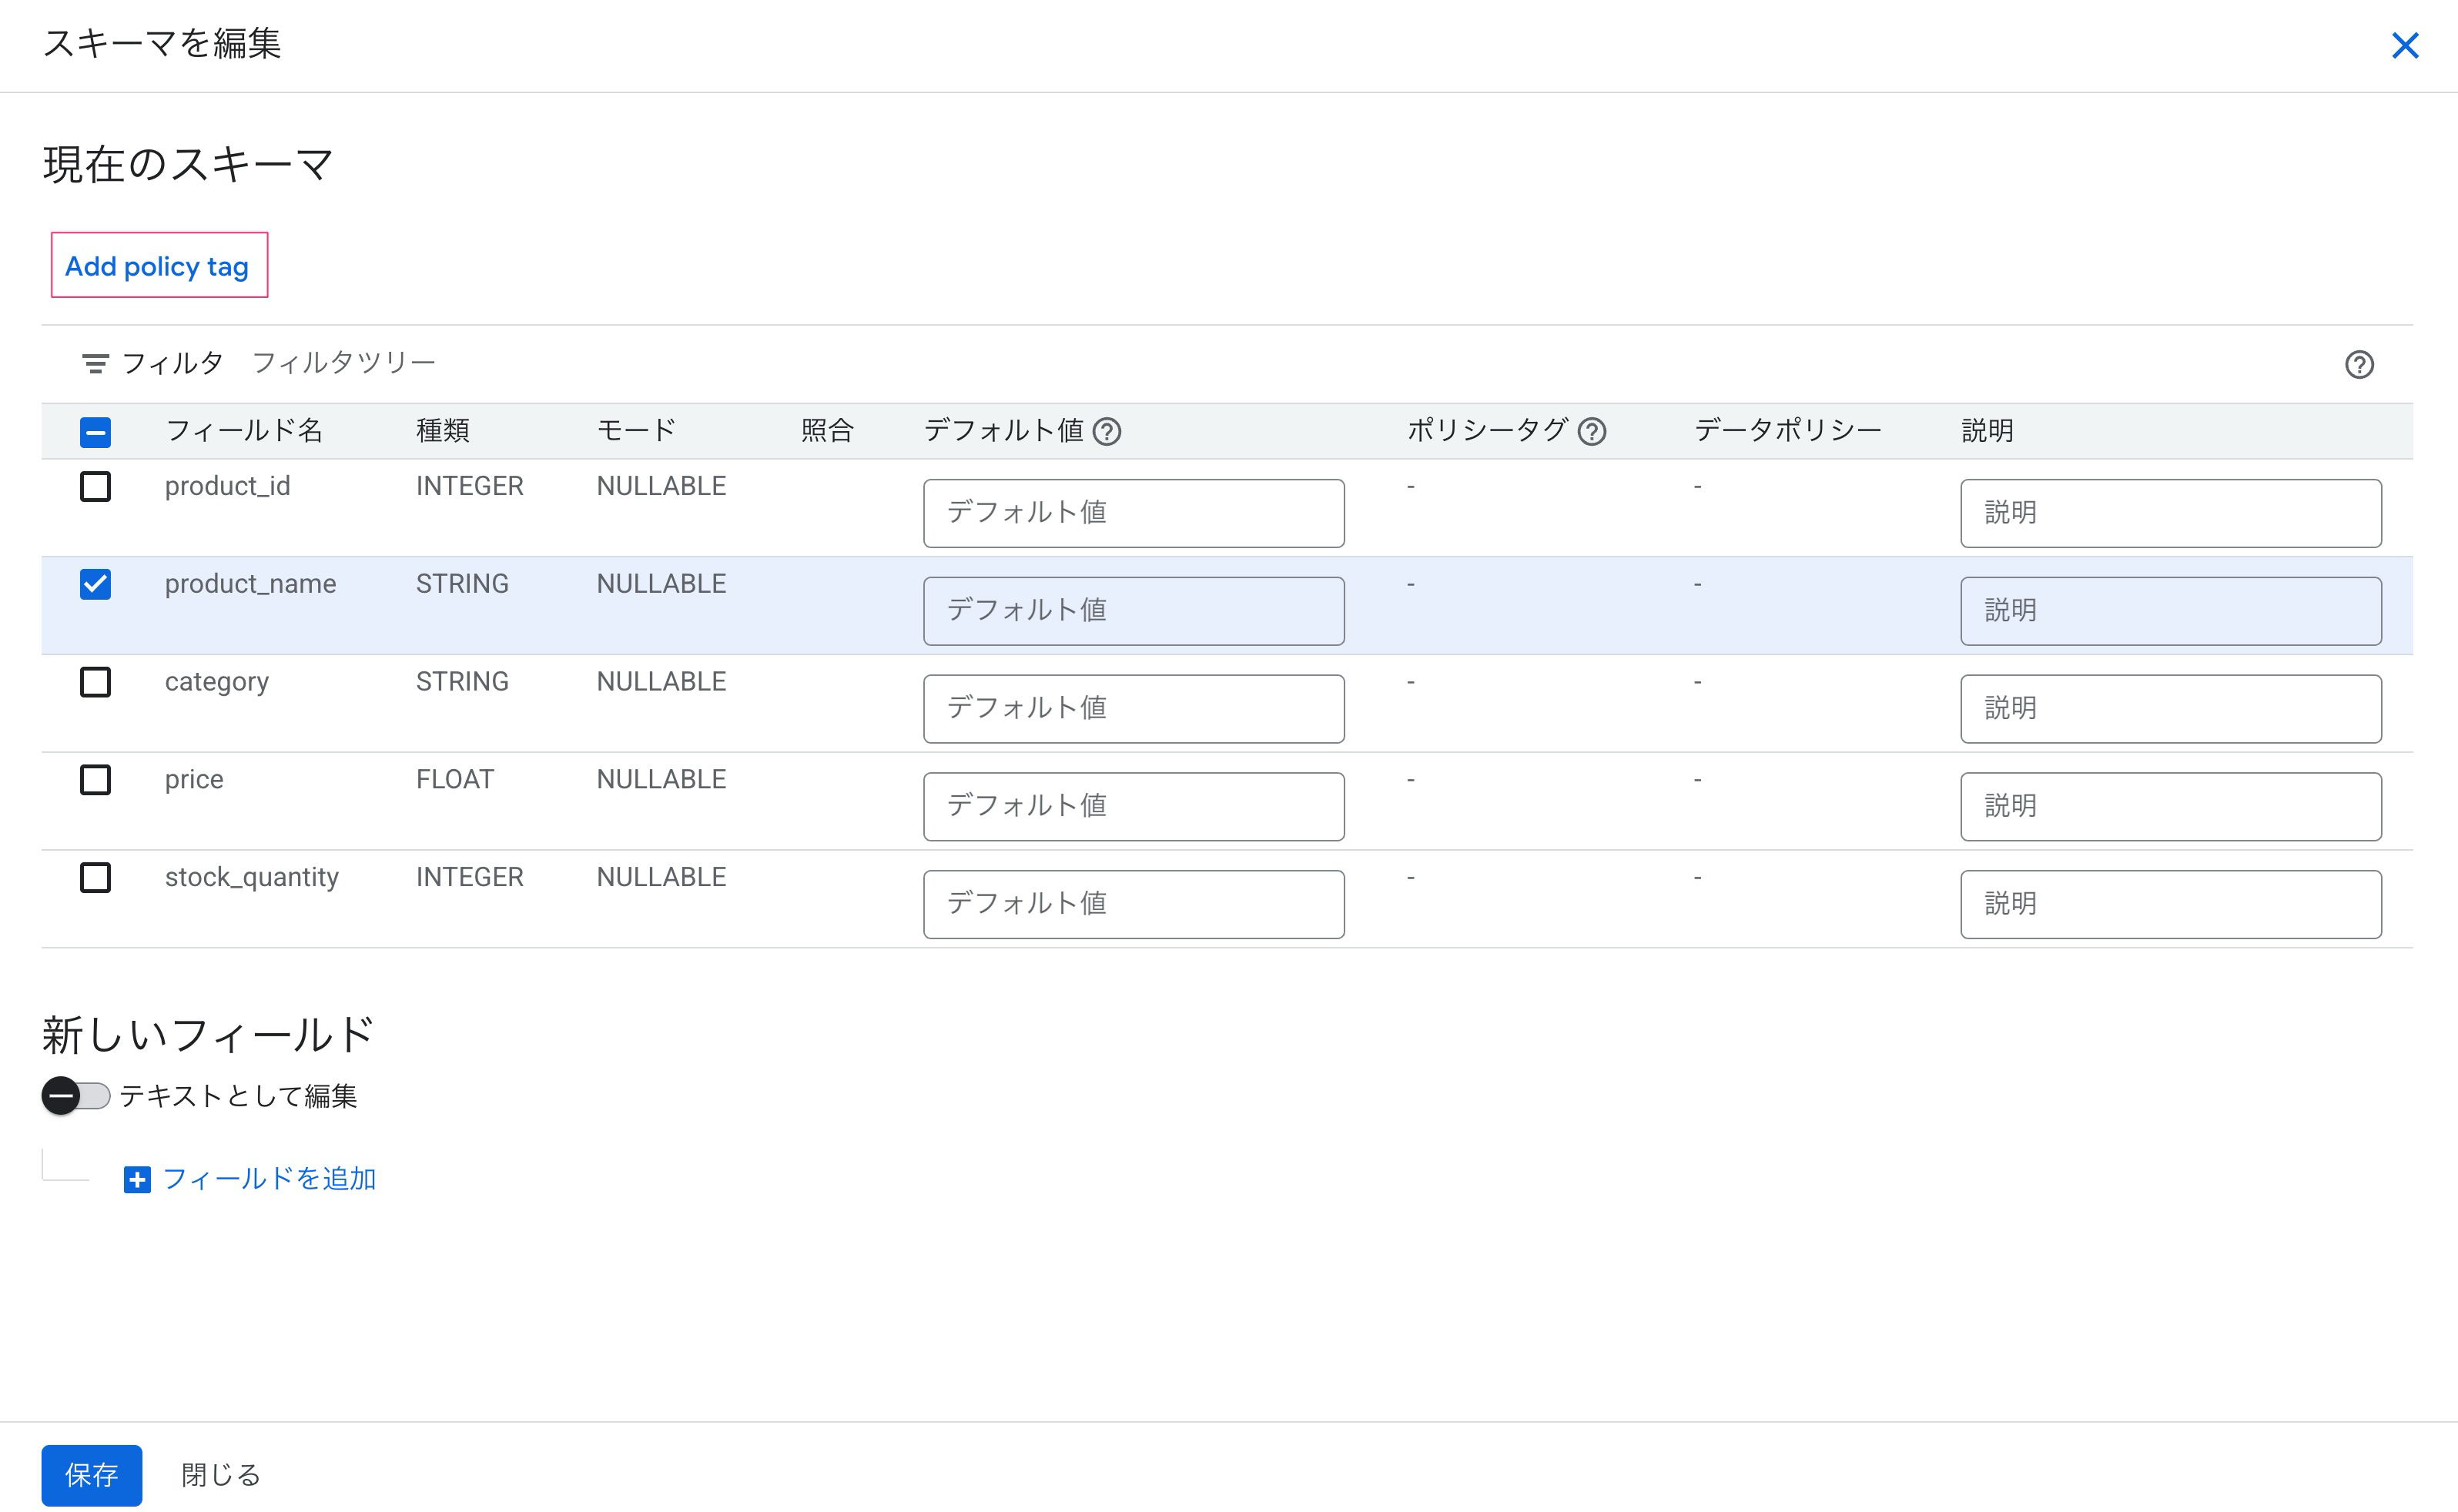Click NULLABLE mode in stock_quantity row
This screenshot has height=1512, width=2458.
coord(661,878)
